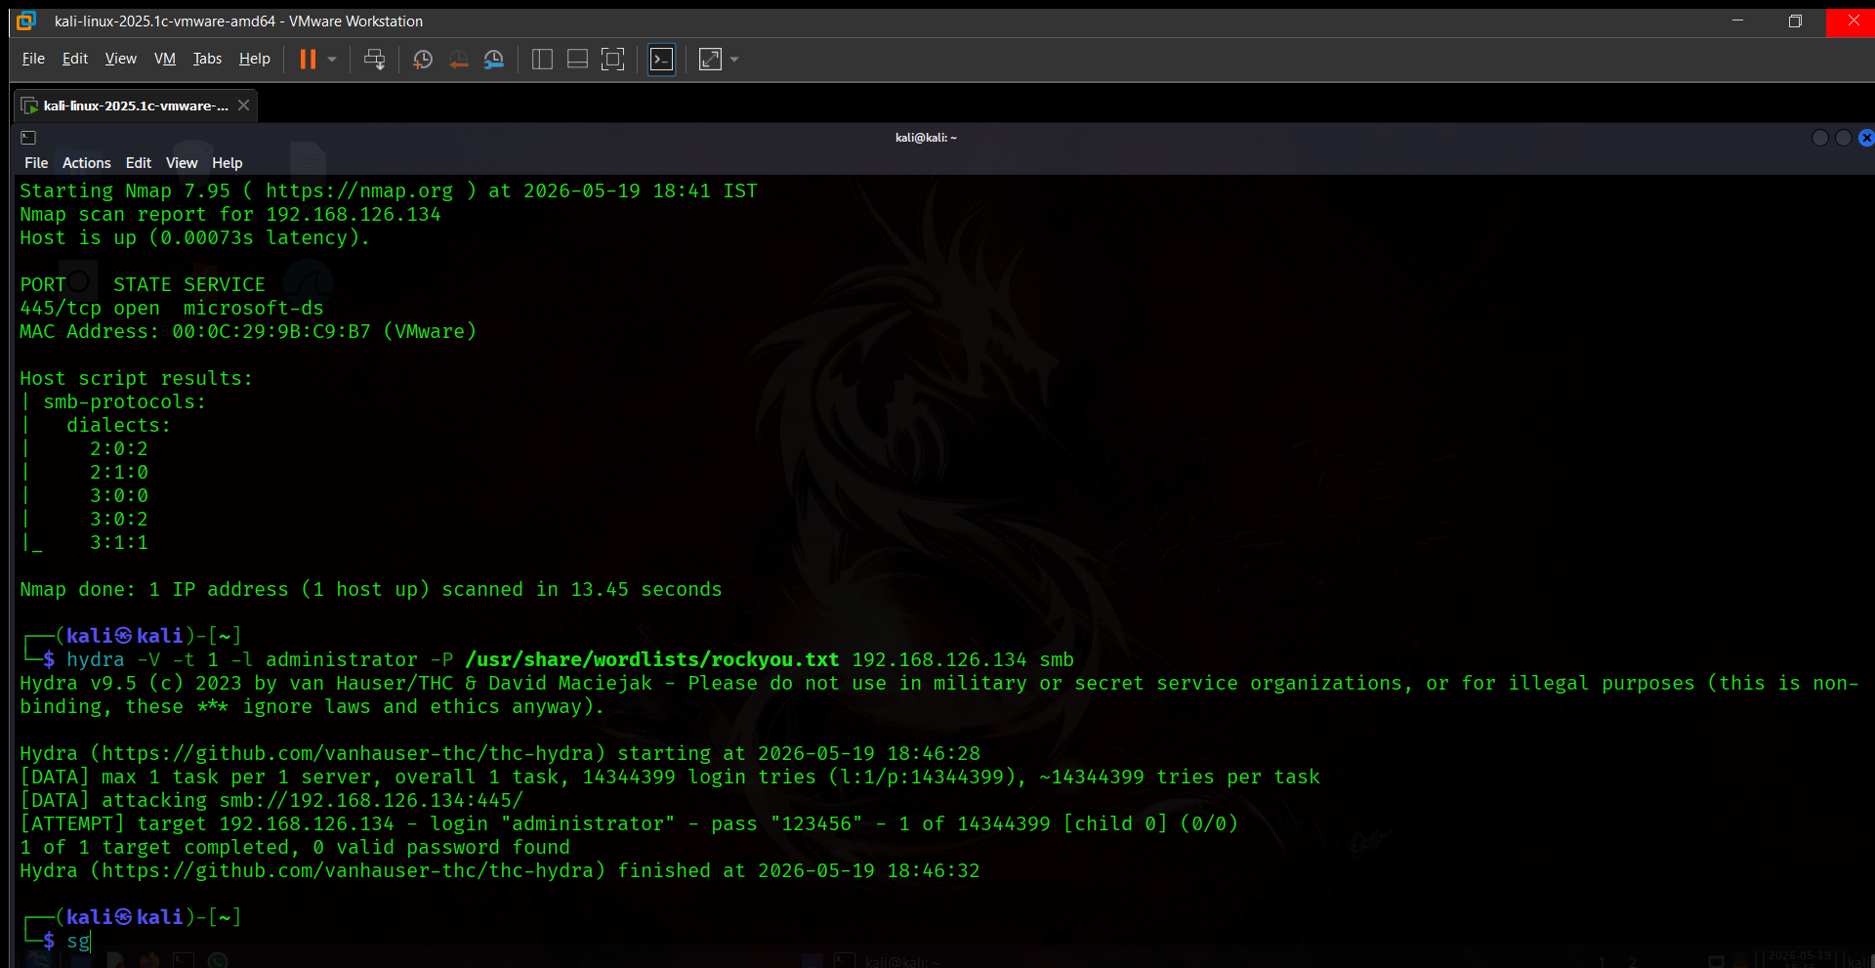
Task: Click the Nmap done summary line
Action: click(371, 589)
